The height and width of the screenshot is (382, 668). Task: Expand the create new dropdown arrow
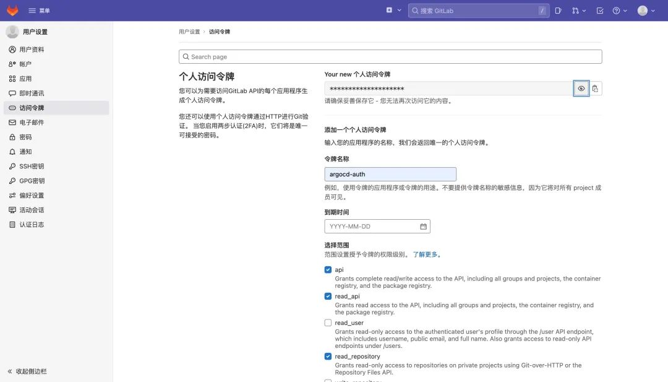tap(399, 11)
